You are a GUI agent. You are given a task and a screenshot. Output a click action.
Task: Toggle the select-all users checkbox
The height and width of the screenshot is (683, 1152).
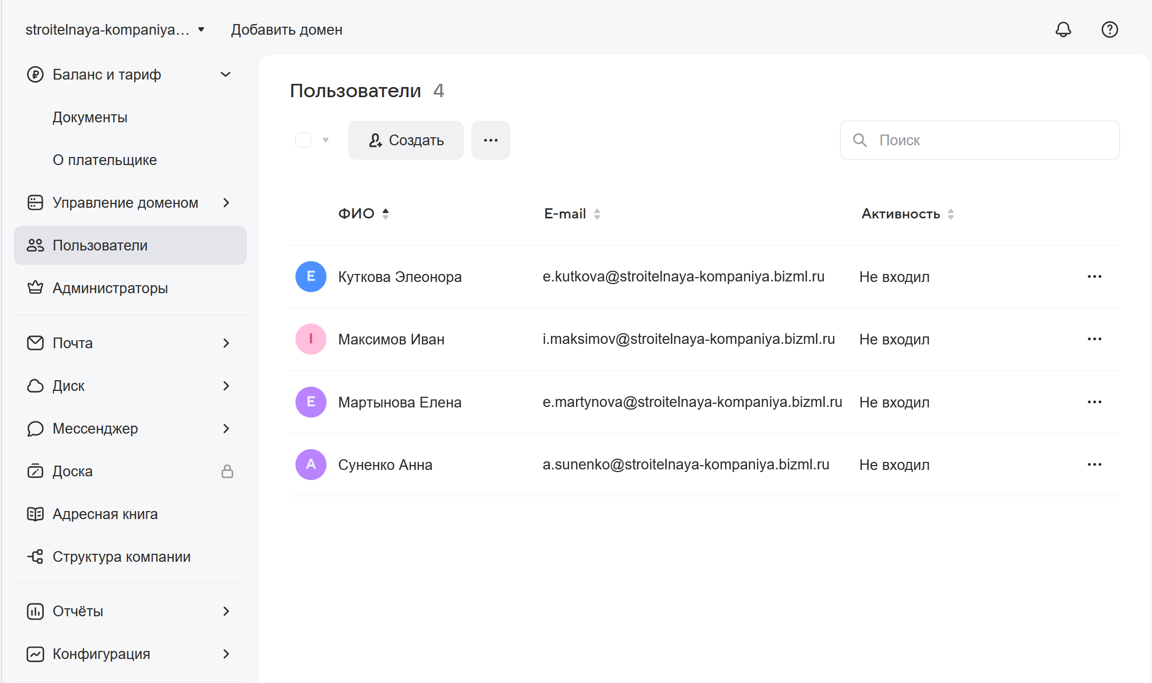coord(303,140)
